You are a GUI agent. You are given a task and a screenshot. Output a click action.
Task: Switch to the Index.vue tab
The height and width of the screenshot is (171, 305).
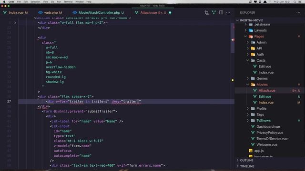(x=15, y=13)
